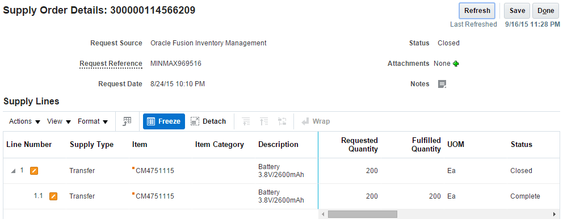563x223 pixels.
Task: Click the Show as Top hierarchy icon
Action: coord(282,121)
